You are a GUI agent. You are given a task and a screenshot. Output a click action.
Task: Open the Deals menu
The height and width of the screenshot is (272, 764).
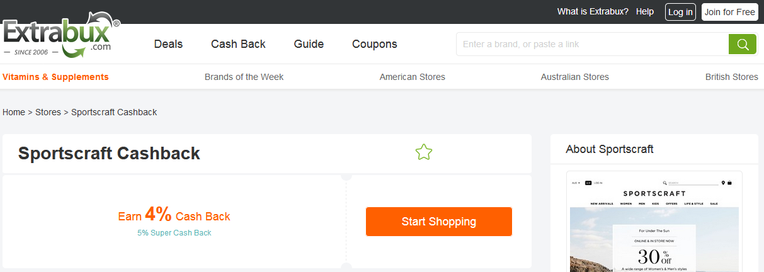[x=168, y=44]
